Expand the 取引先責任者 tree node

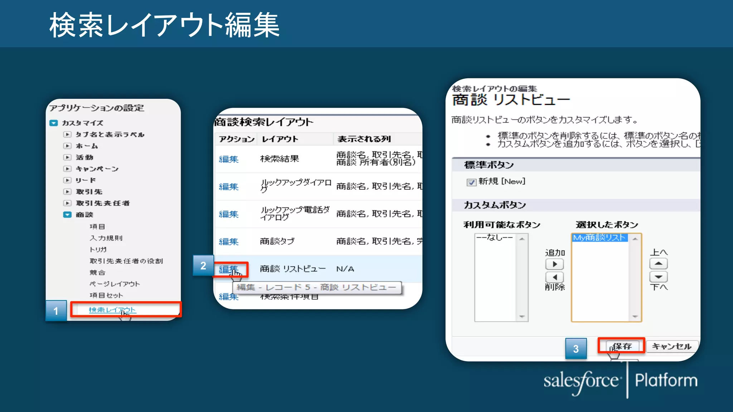click(67, 203)
